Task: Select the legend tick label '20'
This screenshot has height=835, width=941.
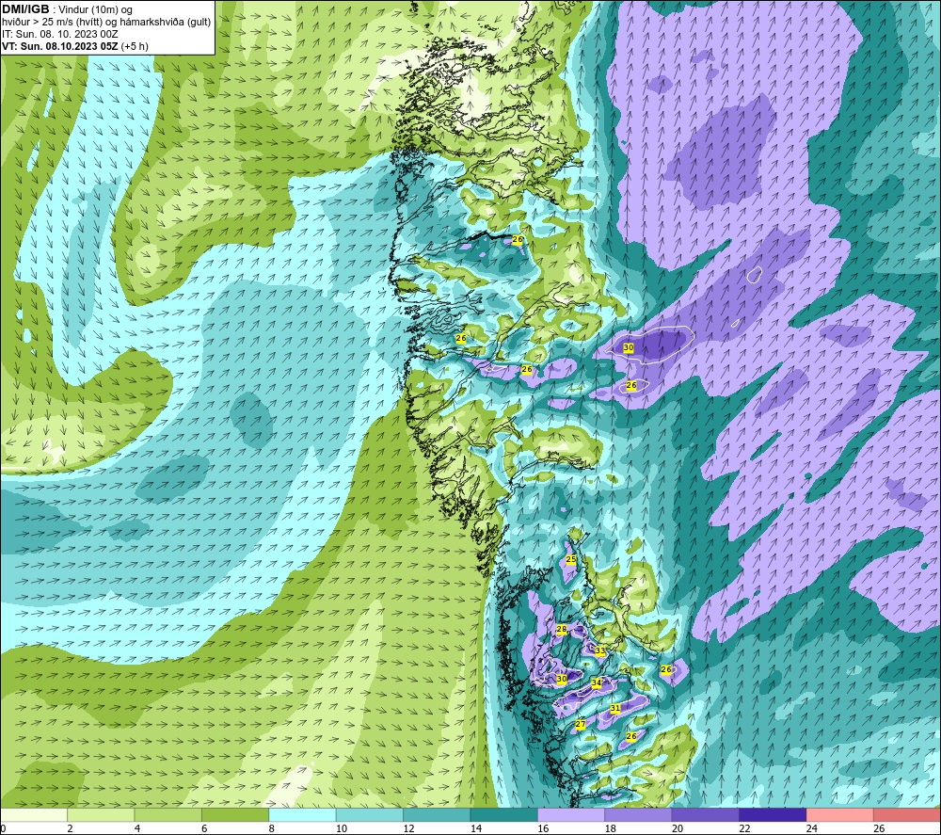Action: [678, 829]
